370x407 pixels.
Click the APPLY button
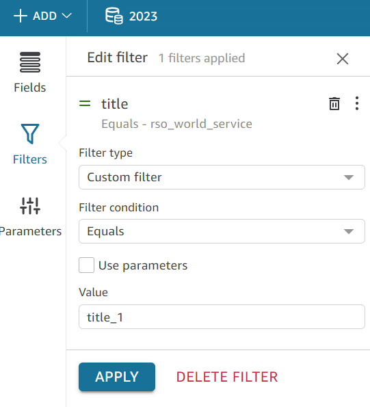pos(117,377)
